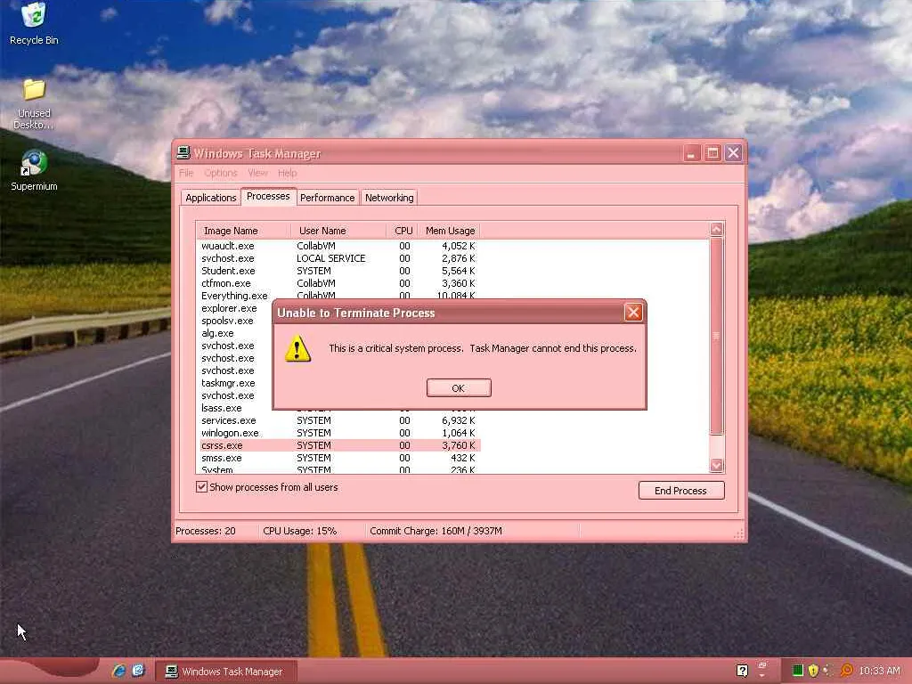Screen dimensions: 912x684
Task: Close the Unable to Terminate Process dialog
Action: [633, 313]
